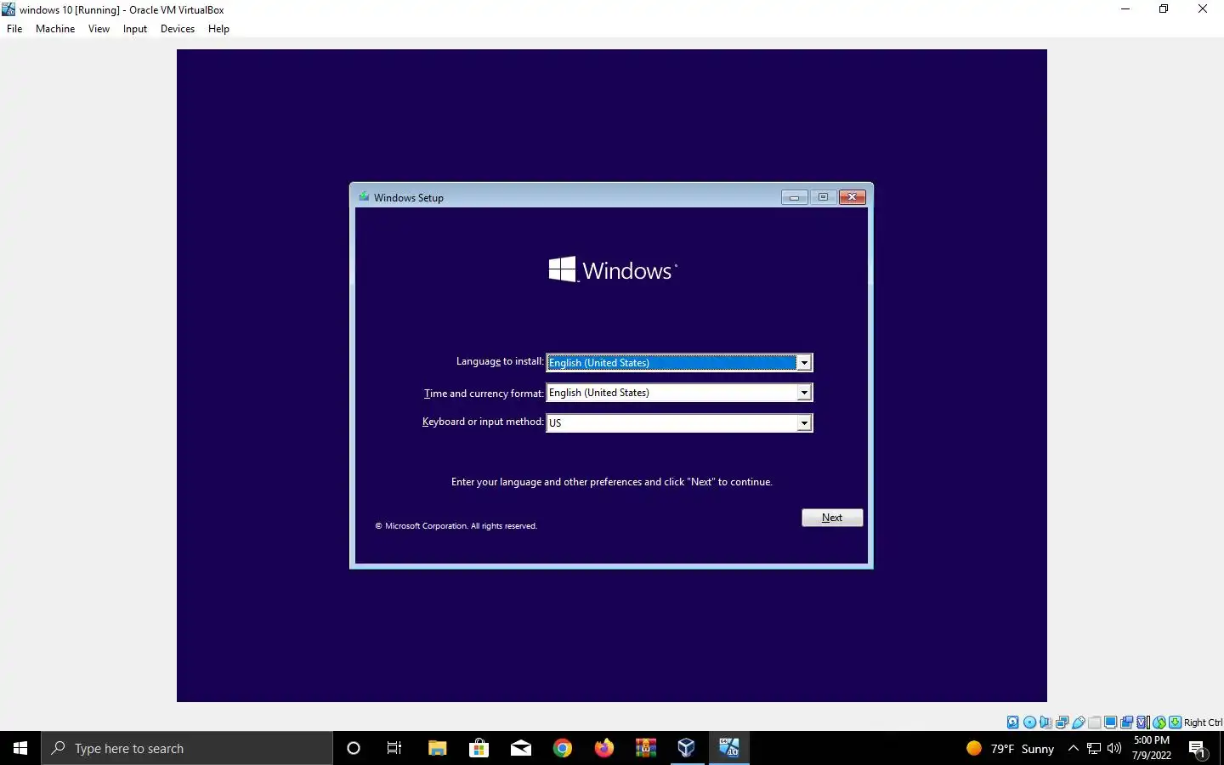
Task: Open WinRAR from taskbar
Action: click(x=645, y=748)
